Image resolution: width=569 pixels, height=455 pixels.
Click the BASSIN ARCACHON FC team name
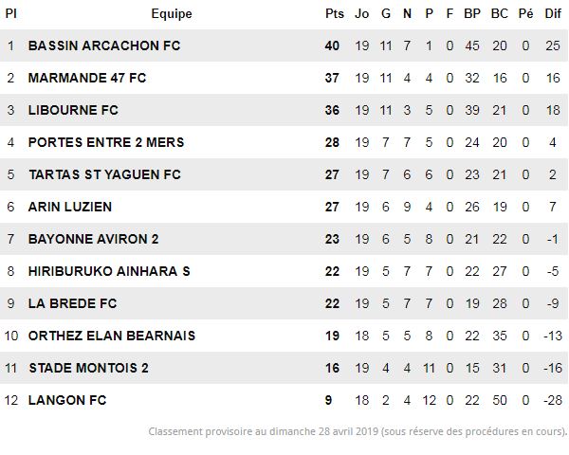(104, 45)
